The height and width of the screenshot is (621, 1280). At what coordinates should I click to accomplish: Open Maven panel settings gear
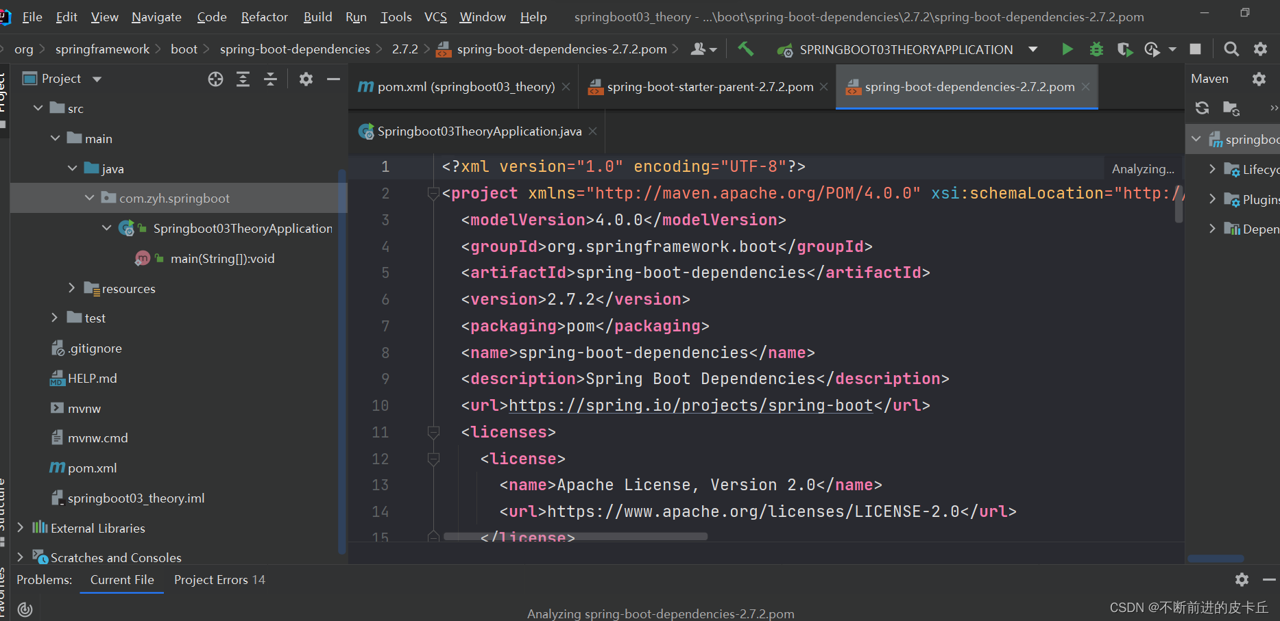click(x=1259, y=79)
